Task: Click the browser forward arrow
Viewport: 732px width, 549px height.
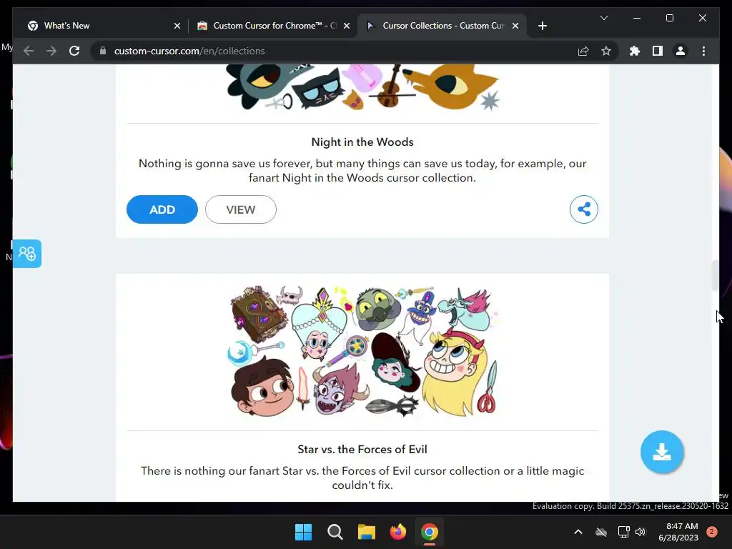Action: pos(51,51)
